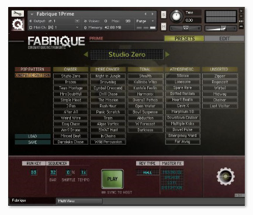Click the Q gear instrument logo icon
Viewport: 253px width, 215px height.
pyautogui.click(x=18, y=24)
